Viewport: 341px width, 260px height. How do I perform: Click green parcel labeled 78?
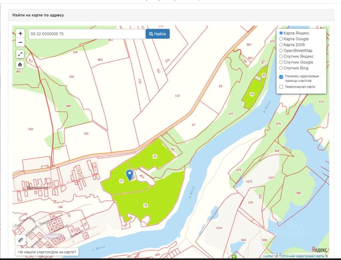[145, 205]
